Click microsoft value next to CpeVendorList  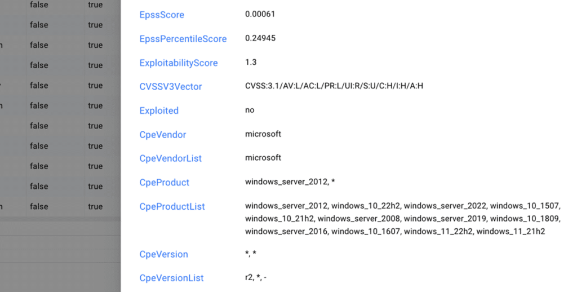[x=263, y=158]
